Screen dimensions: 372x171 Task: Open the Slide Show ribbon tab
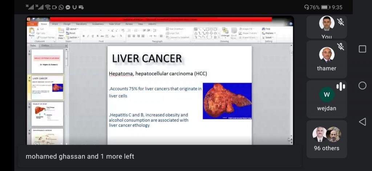tap(114, 24)
